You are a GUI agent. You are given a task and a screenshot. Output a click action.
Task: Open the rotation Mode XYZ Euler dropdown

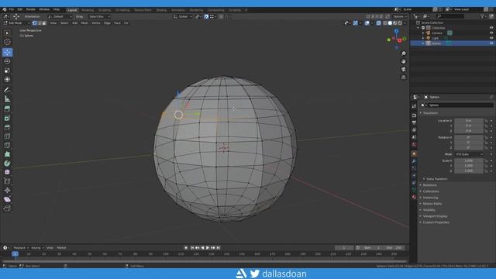pos(470,154)
